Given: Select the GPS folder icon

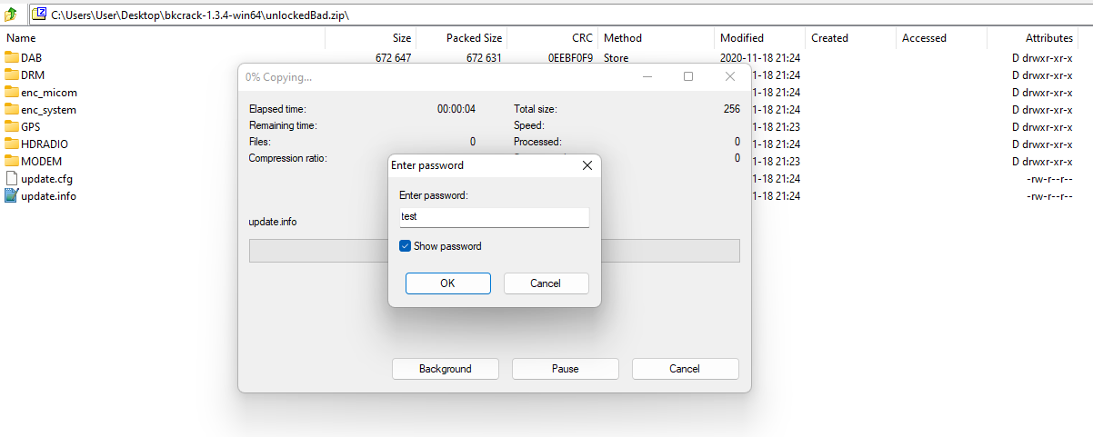Looking at the screenshot, I should coord(12,126).
